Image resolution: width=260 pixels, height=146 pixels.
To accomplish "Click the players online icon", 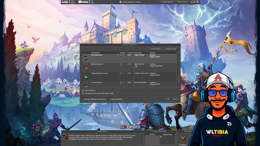I will (x=120, y=2).
